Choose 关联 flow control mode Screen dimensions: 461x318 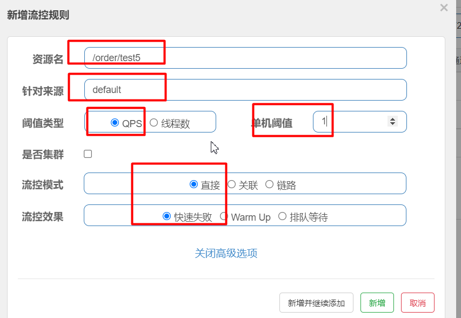tap(231, 184)
